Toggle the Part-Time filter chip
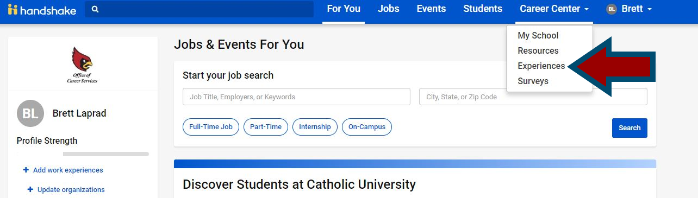 click(266, 127)
